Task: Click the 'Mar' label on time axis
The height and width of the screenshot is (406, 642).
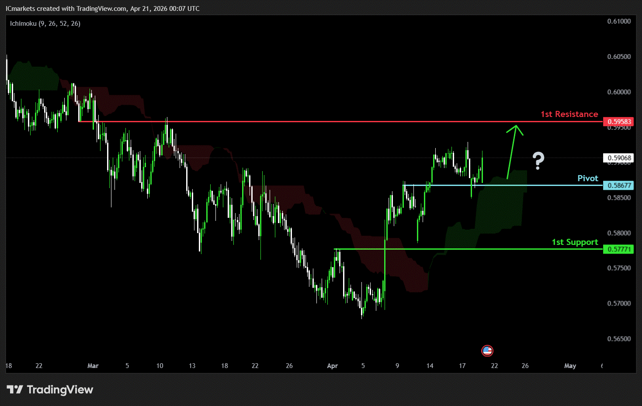Action: (x=93, y=366)
